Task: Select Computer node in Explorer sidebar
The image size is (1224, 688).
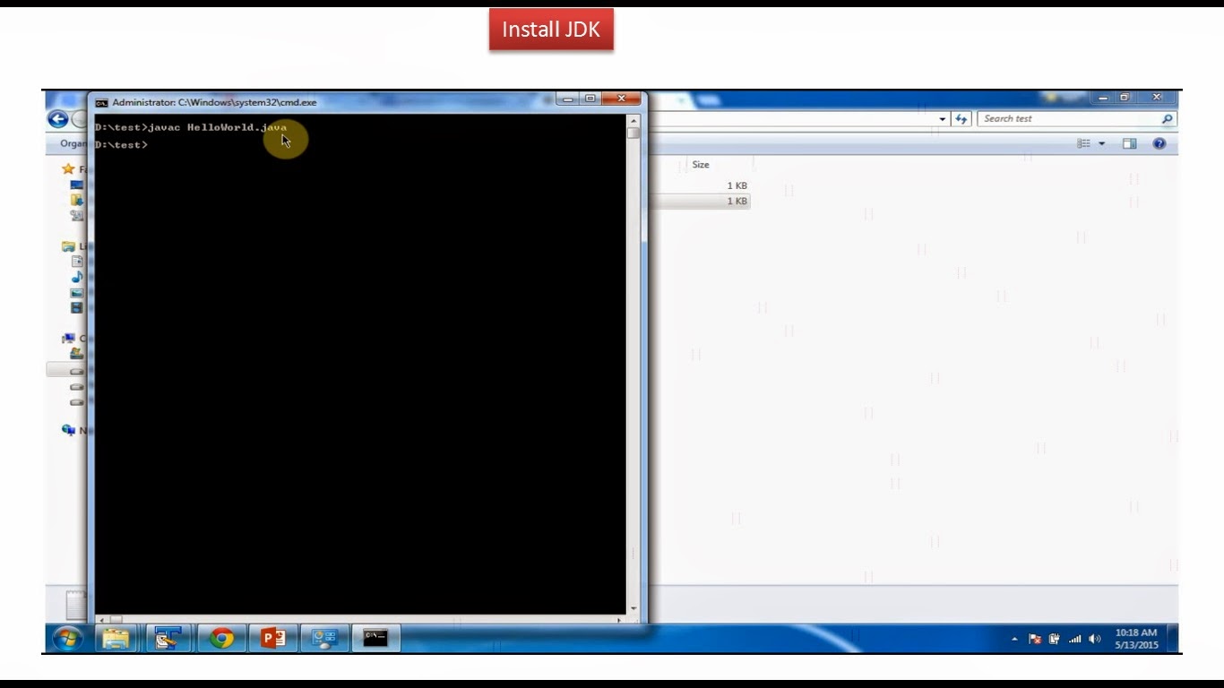Action: (x=68, y=339)
